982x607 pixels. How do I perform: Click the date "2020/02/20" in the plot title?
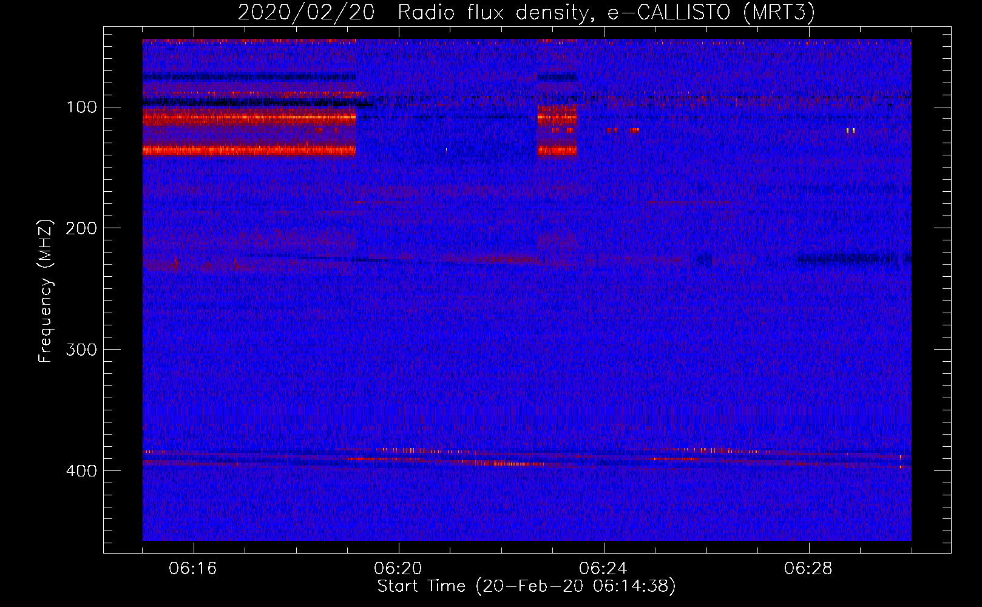(x=306, y=13)
